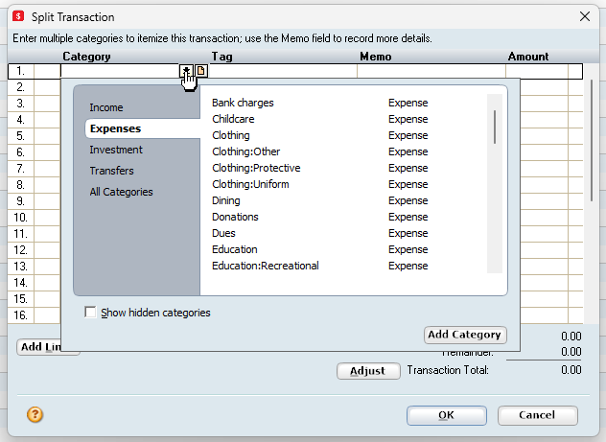Choose the Bank charges category
The height and width of the screenshot is (442, 606).
point(243,103)
